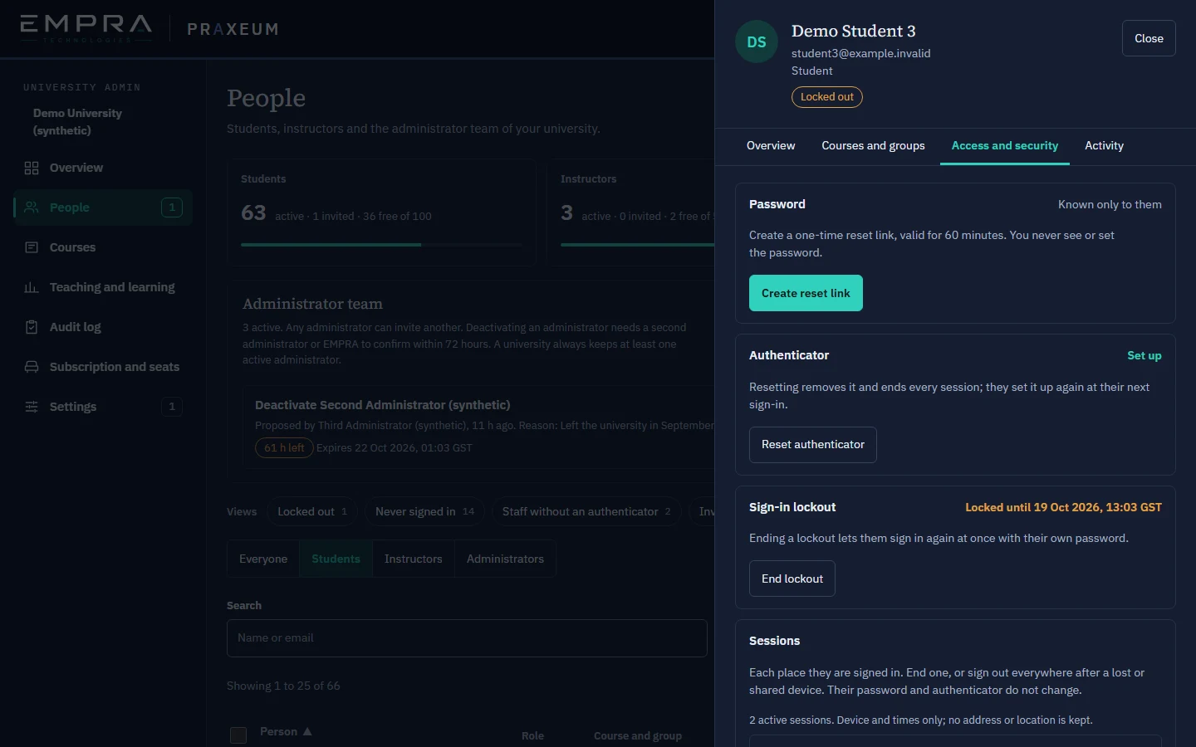
Task: Click Create reset link button
Action: pos(806,293)
